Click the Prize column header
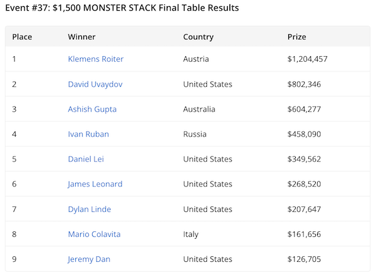376x280 pixels. pyautogui.click(x=296, y=37)
